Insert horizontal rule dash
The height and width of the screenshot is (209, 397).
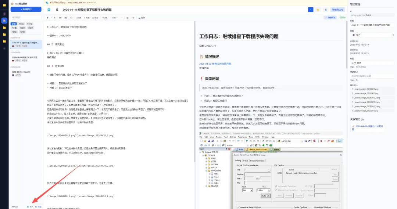click(122, 18)
